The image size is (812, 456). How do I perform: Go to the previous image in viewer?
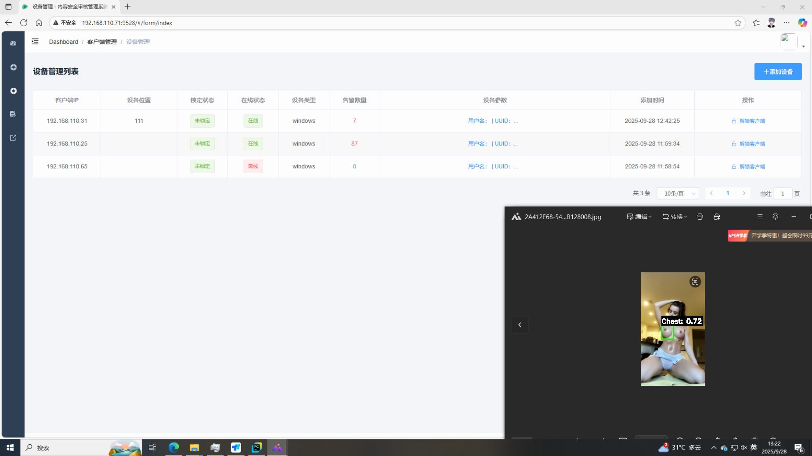pyautogui.click(x=520, y=325)
